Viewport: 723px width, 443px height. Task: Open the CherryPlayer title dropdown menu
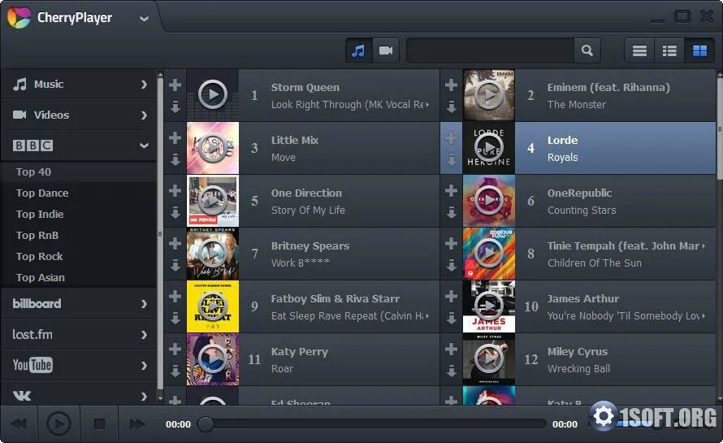[144, 19]
